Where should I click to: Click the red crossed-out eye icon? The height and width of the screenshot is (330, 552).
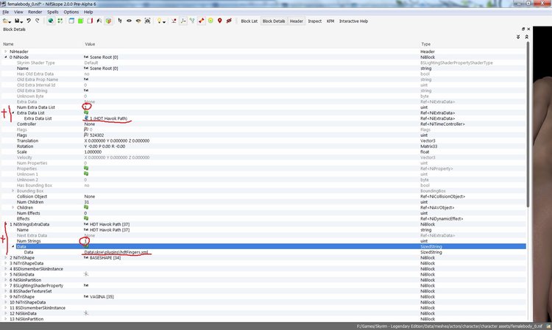[x=229, y=21]
